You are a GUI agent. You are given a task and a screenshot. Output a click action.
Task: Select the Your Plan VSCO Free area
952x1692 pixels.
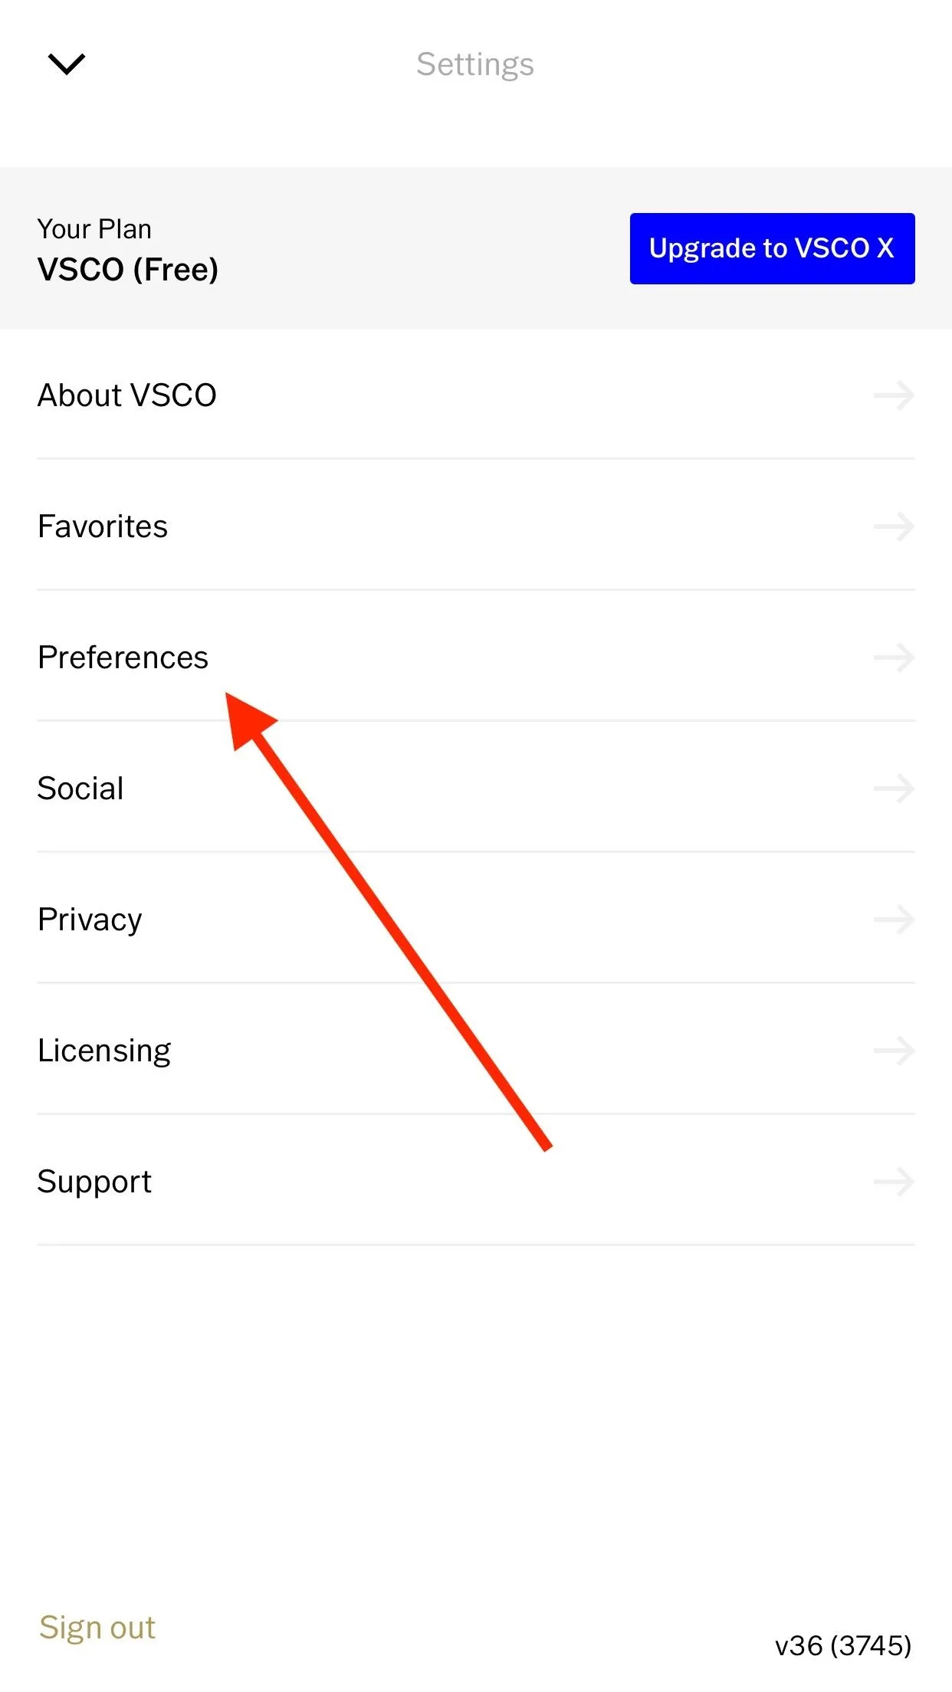pyautogui.click(x=128, y=249)
